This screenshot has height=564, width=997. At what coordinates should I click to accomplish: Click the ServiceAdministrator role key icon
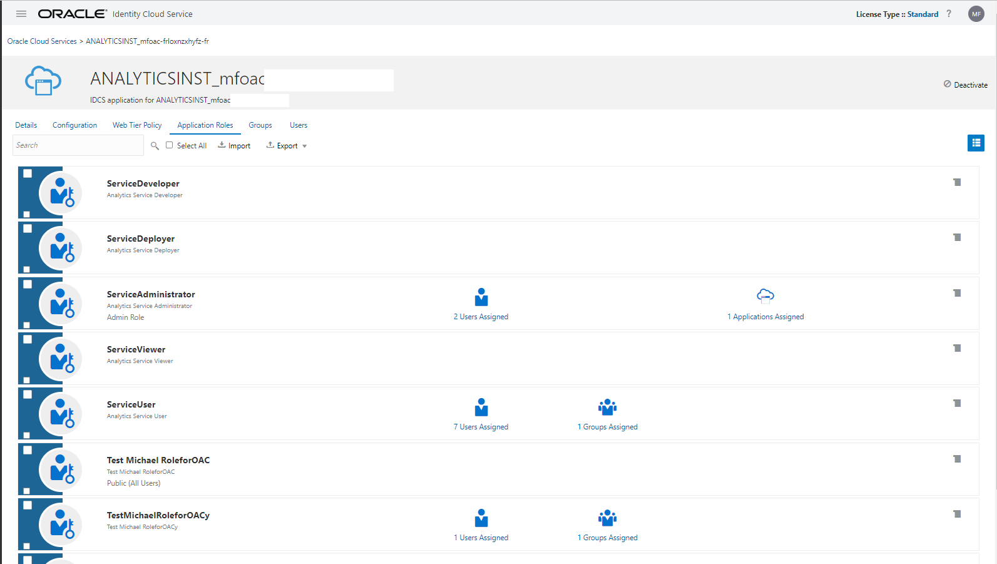(61, 303)
